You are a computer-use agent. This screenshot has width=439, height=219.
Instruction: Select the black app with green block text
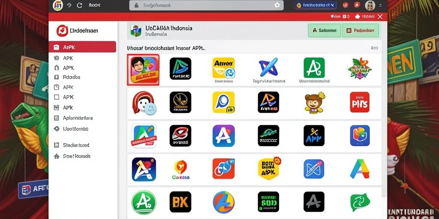(x=268, y=202)
